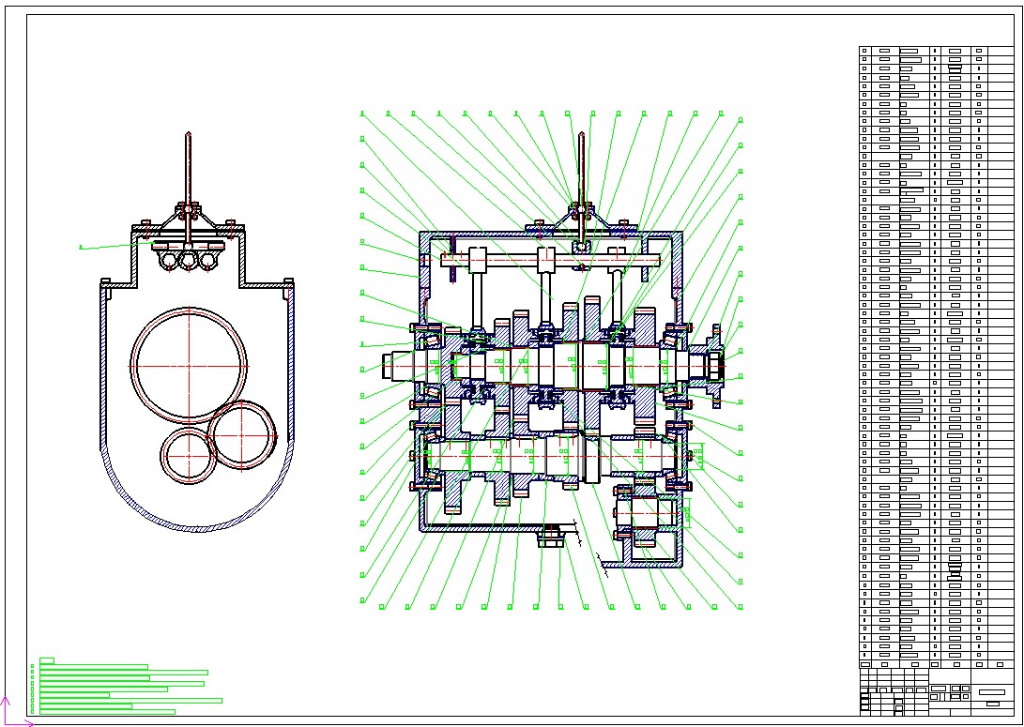This screenshot has width=1024, height=727.
Task: Select the technical notes text block
Action: click(x=122, y=688)
